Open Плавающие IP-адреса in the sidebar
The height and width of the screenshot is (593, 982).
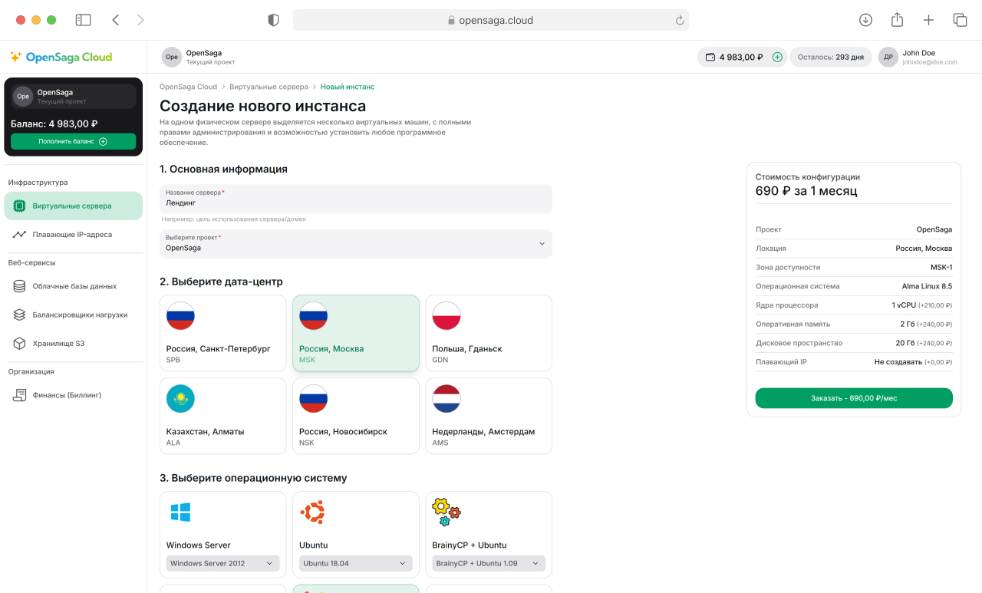[x=74, y=235]
